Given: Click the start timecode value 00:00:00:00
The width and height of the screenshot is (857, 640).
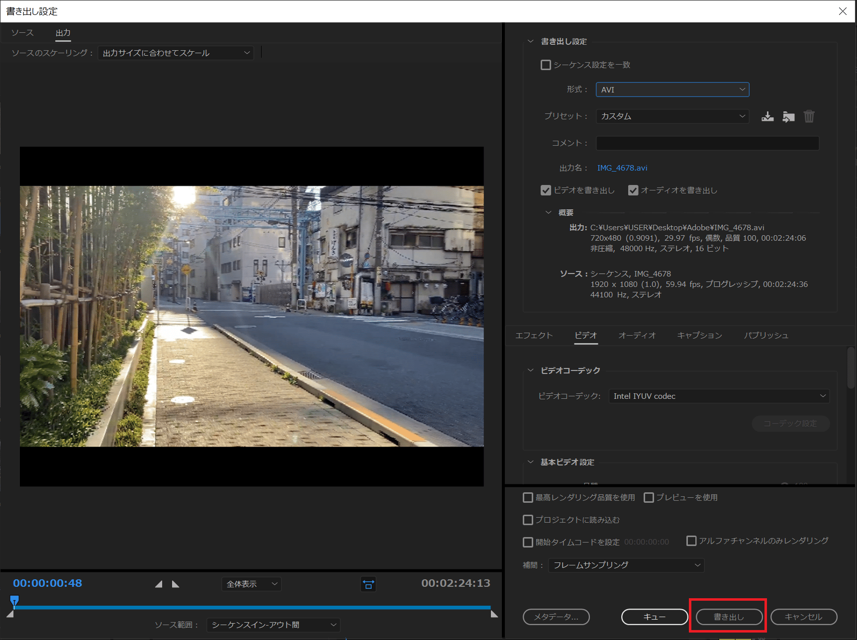Looking at the screenshot, I should [x=647, y=542].
